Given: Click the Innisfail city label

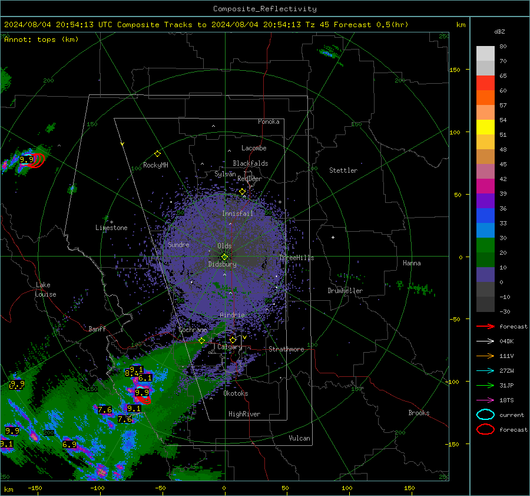Looking at the screenshot, I should (x=237, y=213).
